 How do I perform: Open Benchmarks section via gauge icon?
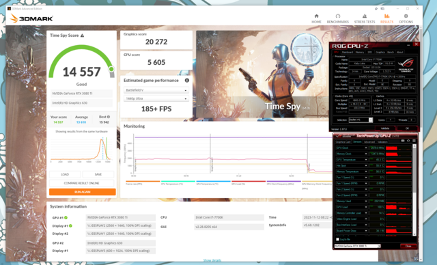pos(338,16)
